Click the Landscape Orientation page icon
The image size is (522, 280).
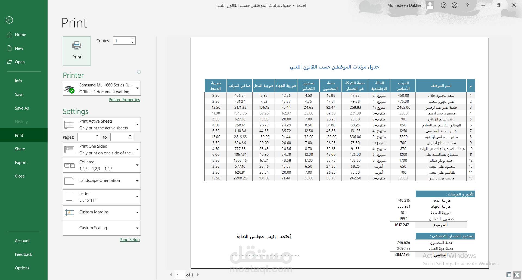[69, 181]
